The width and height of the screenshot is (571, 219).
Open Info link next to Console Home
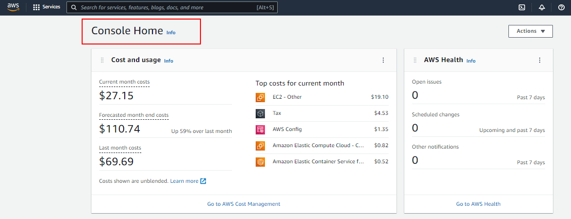point(171,32)
